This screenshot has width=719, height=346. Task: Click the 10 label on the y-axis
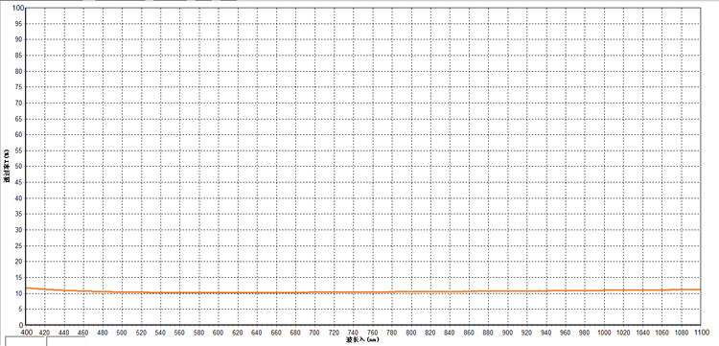pos(19,293)
